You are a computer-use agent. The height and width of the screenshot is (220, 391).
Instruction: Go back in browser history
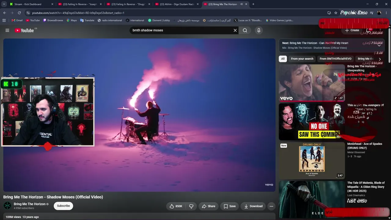[5, 13]
